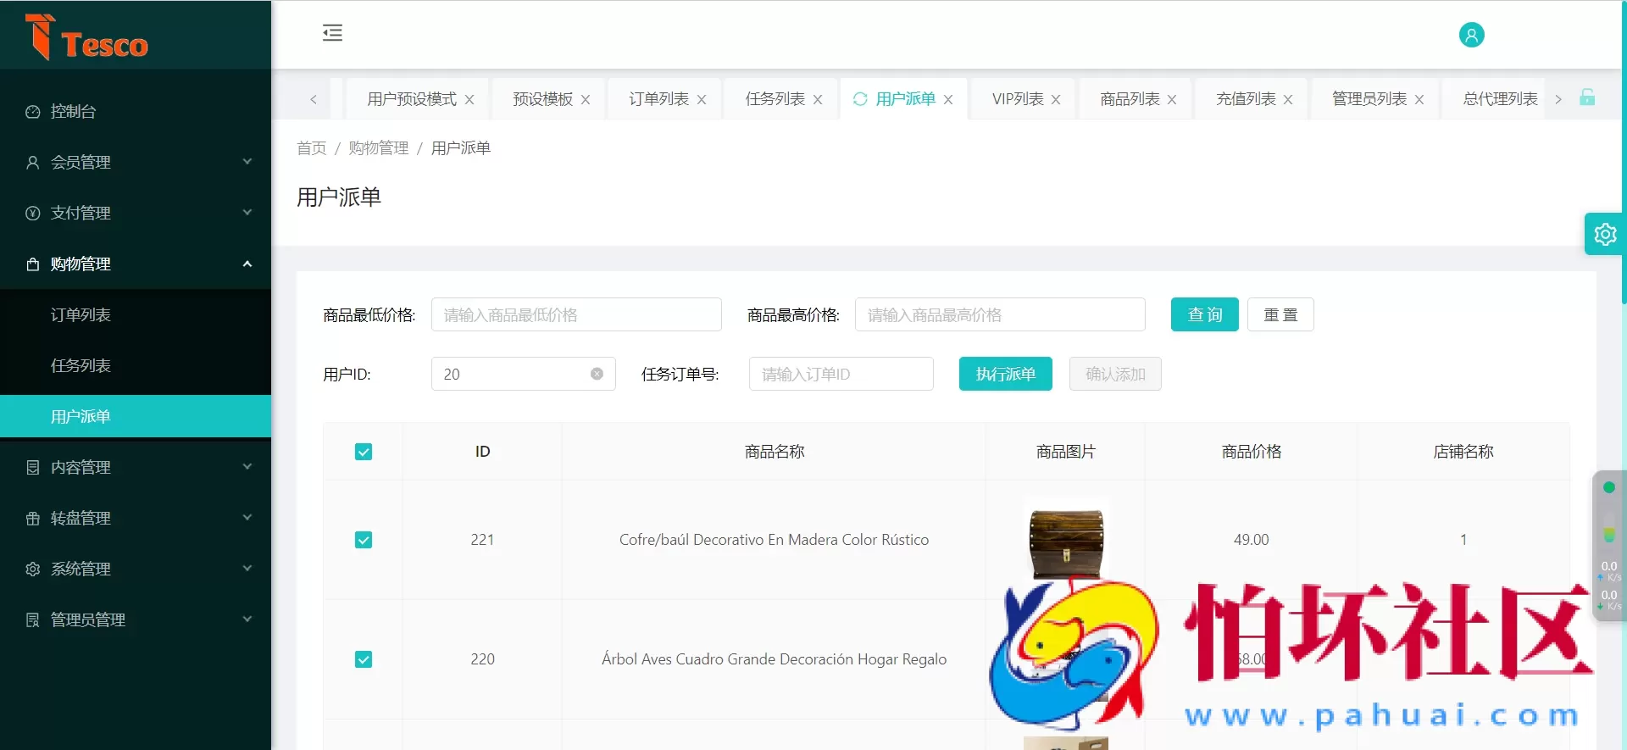Click the 用户ID input containing 20
This screenshot has width=1627, height=750.
[523, 374]
